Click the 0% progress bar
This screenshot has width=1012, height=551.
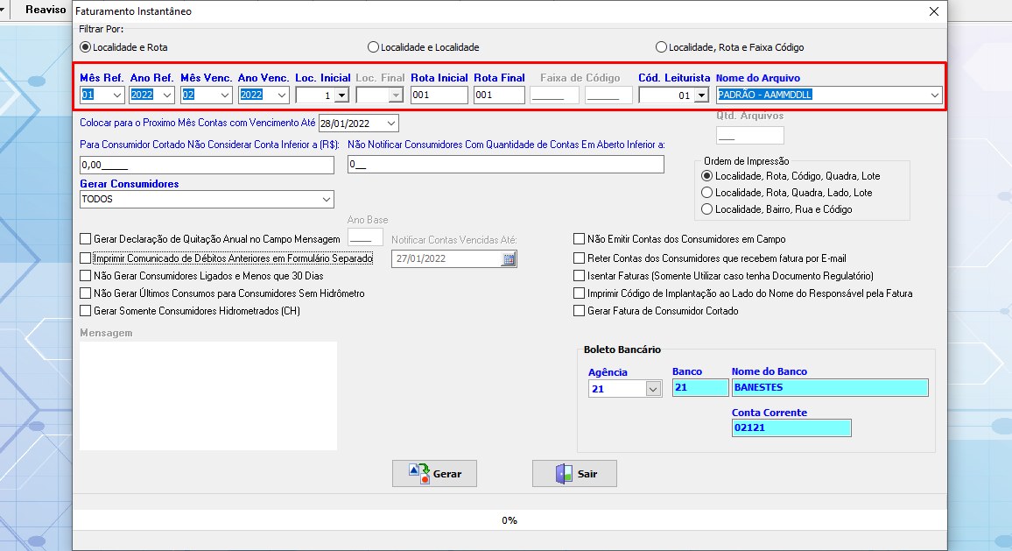(510, 520)
